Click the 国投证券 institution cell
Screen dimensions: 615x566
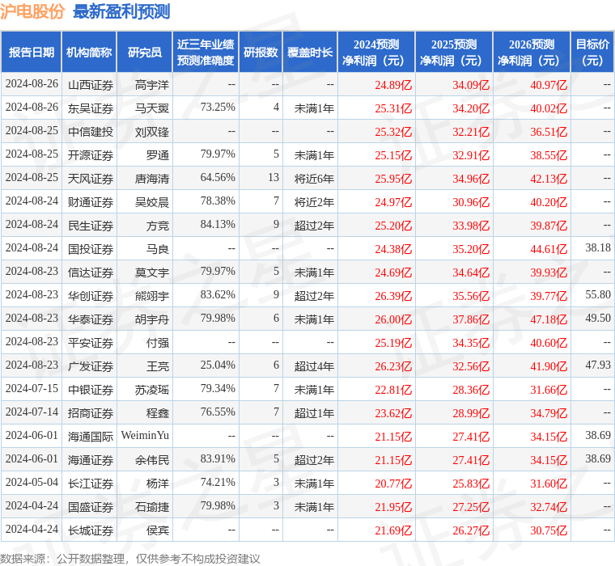pos(91,249)
